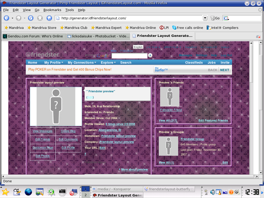Click the vertical page scrollbar down arrow
Screen dimensions: 264x198
point(261,172)
